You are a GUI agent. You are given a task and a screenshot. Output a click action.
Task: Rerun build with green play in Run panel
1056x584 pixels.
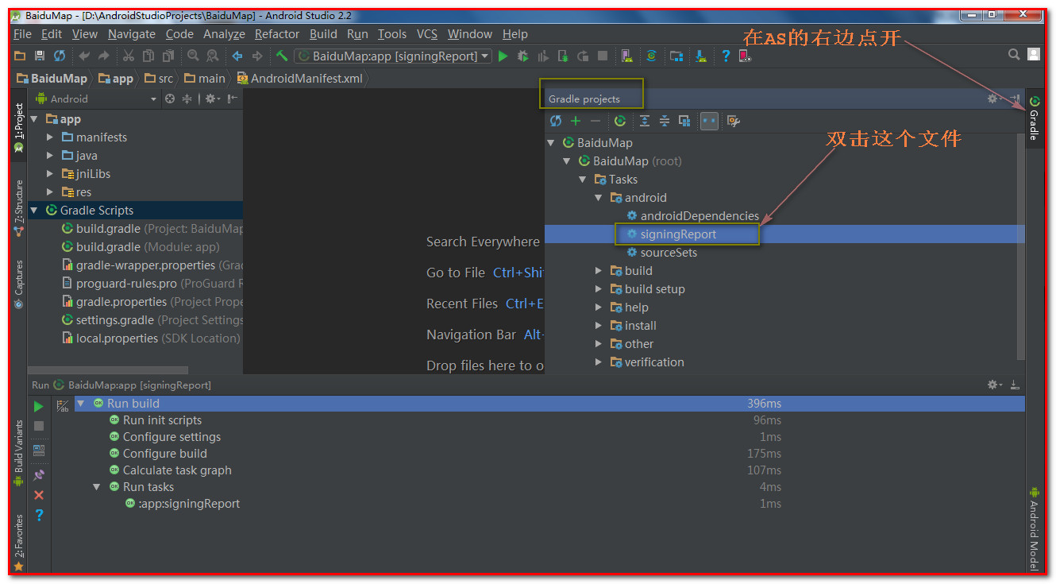(x=38, y=406)
